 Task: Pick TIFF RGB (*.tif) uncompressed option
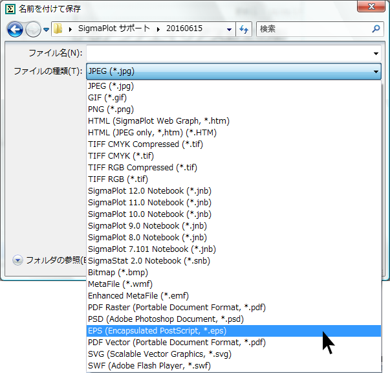233,179
